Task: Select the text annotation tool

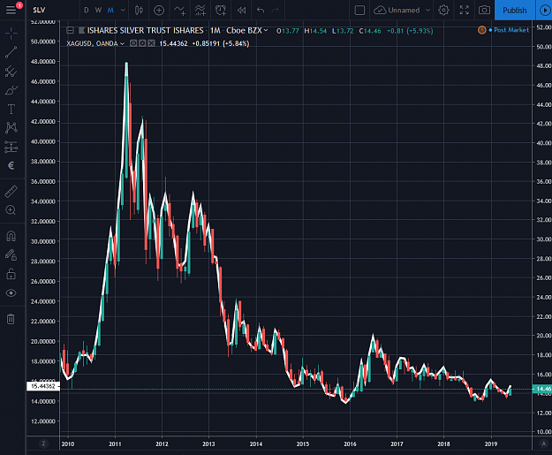Action: [11, 110]
